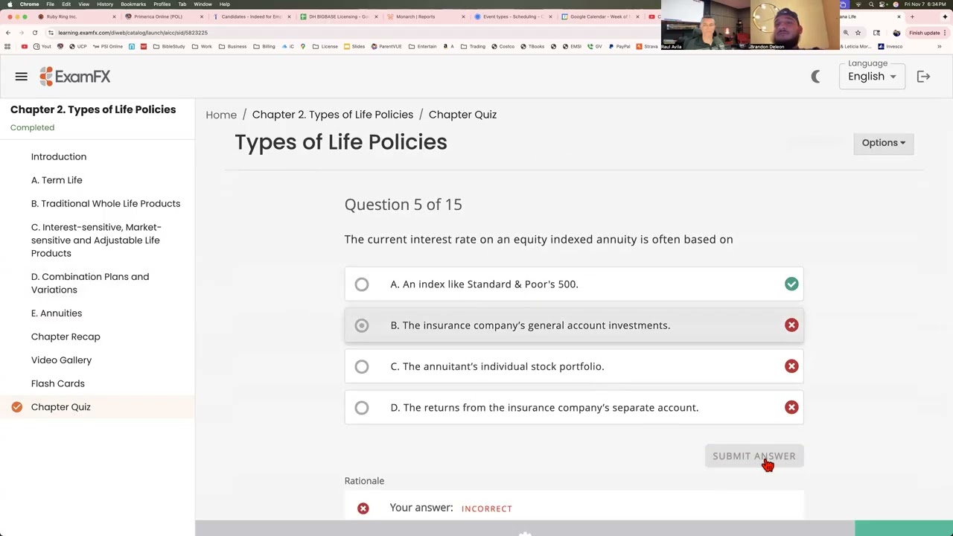Open the ParentVUE bookmark
953x536 pixels.
coord(386,46)
